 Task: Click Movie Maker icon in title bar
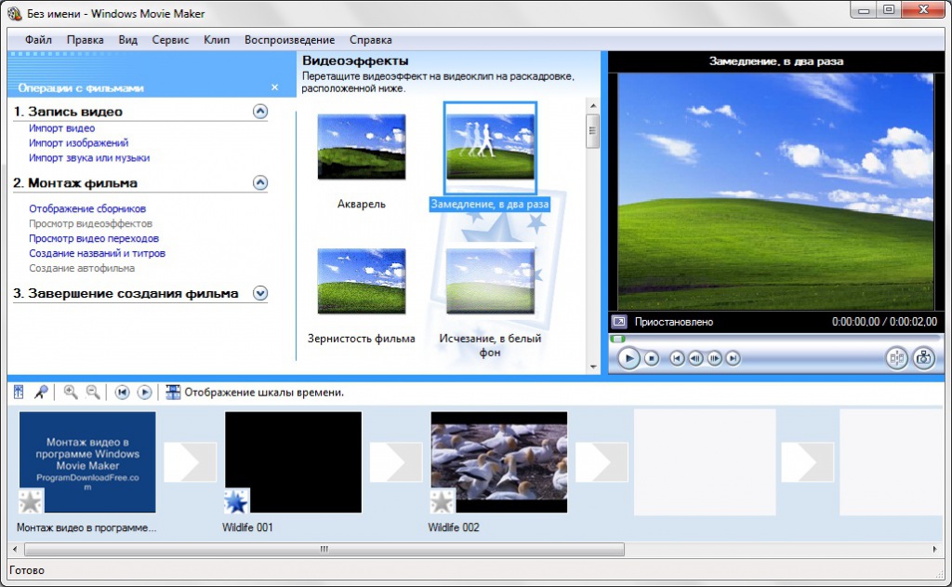tap(15, 13)
